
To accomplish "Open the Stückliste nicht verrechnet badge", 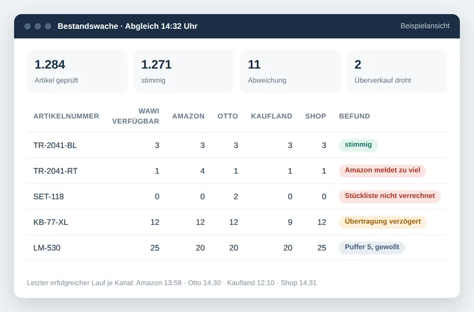I will click(x=389, y=196).
